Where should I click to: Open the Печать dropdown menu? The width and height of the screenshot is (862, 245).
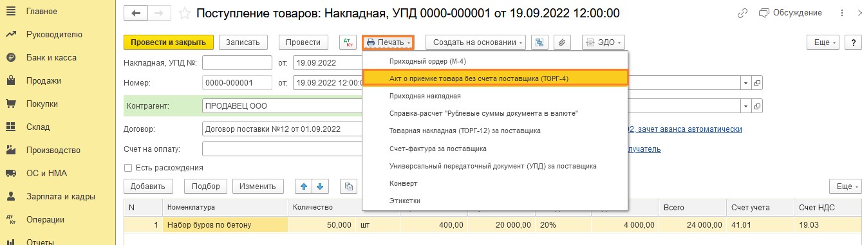click(388, 42)
